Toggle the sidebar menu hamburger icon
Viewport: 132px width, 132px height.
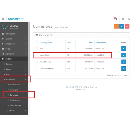coord(3,19)
